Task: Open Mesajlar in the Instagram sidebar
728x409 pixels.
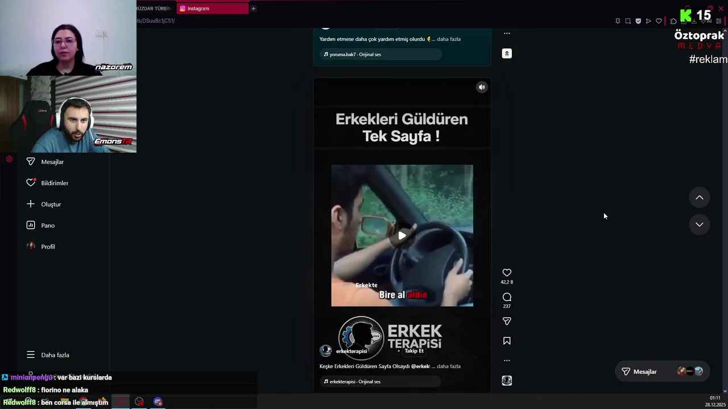Action: click(52, 162)
